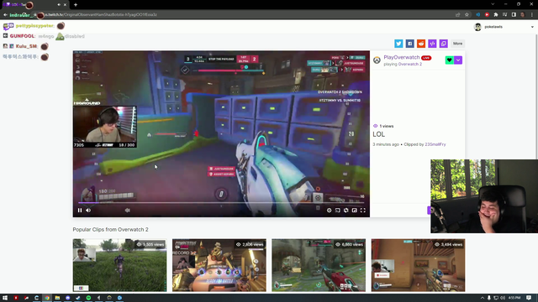
Task: Click the PlayOverwatch channel avatar
Action: pyautogui.click(x=377, y=60)
